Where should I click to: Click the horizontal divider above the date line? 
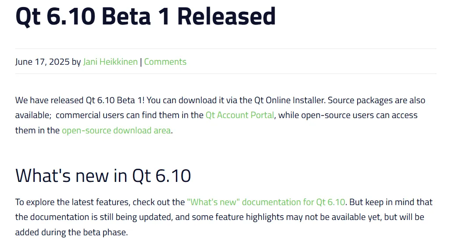click(x=226, y=49)
